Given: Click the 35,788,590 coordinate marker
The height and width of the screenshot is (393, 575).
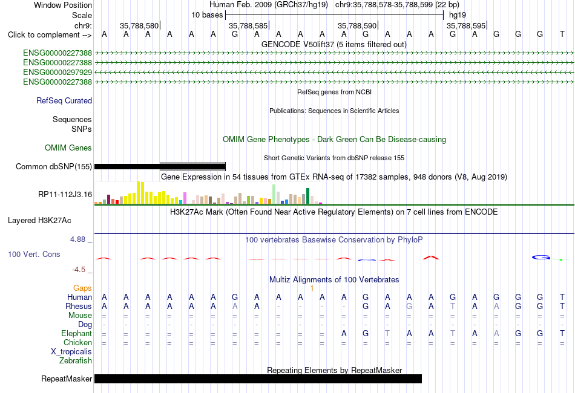Looking at the screenshot, I should tap(357, 25).
